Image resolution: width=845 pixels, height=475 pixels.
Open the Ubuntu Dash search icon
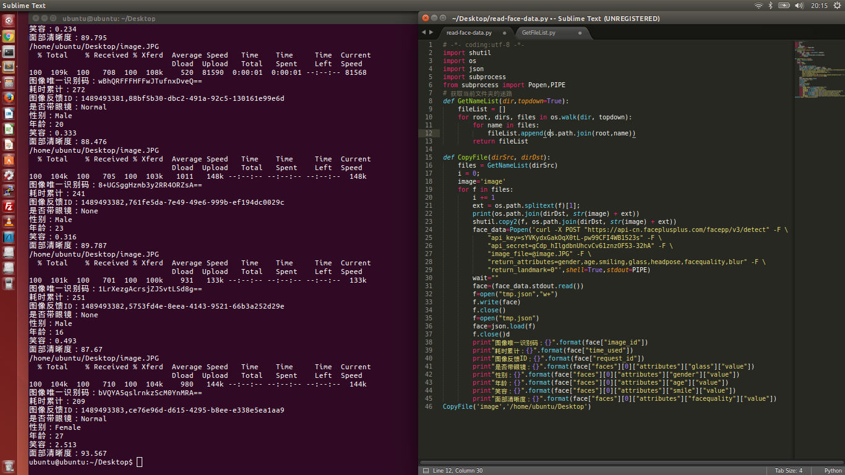9,20
